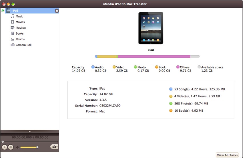The height and width of the screenshot is (158, 243).
Task: Click the pink Others legend dot
Action: coord(178,67)
